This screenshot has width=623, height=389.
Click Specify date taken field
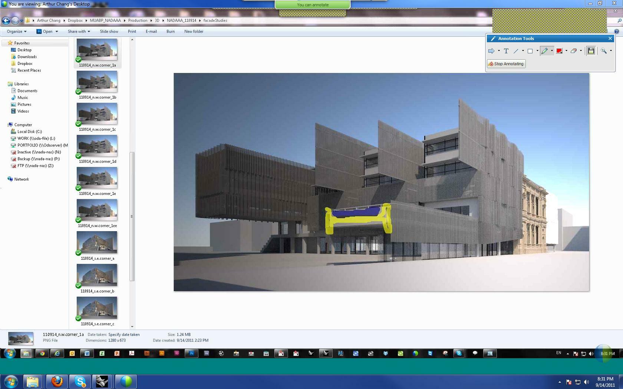pos(124,335)
